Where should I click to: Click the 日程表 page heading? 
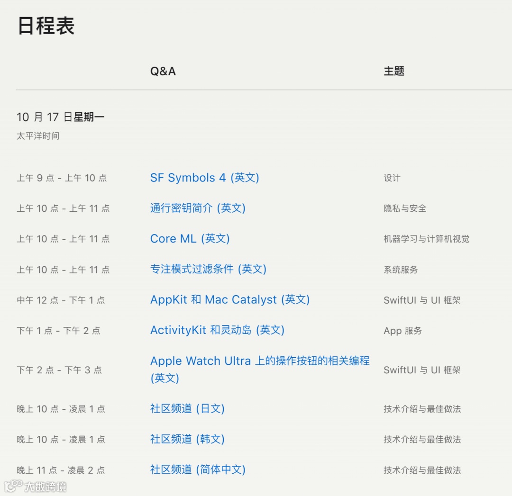click(x=46, y=26)
